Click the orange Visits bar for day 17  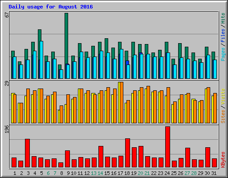coord(122,102)
